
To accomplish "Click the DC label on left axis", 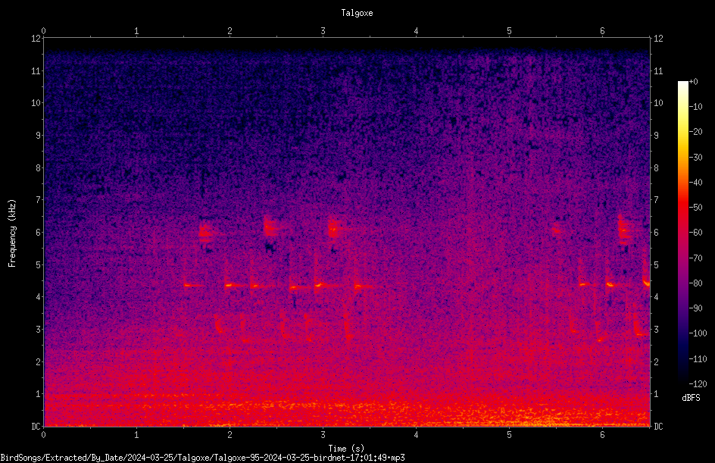I will 36,426.
